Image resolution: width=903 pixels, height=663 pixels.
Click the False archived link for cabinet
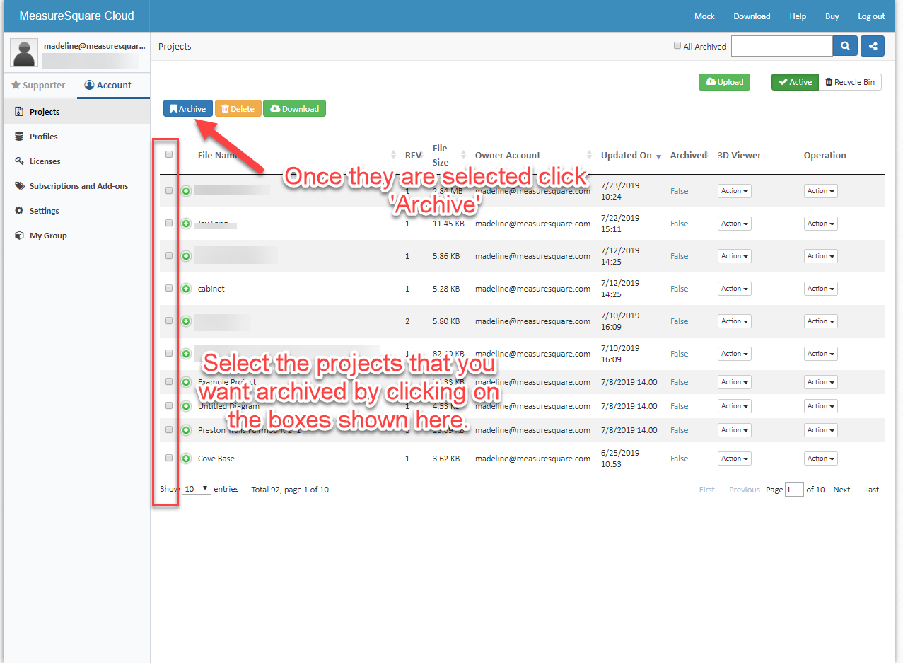[x=679, y=289]
